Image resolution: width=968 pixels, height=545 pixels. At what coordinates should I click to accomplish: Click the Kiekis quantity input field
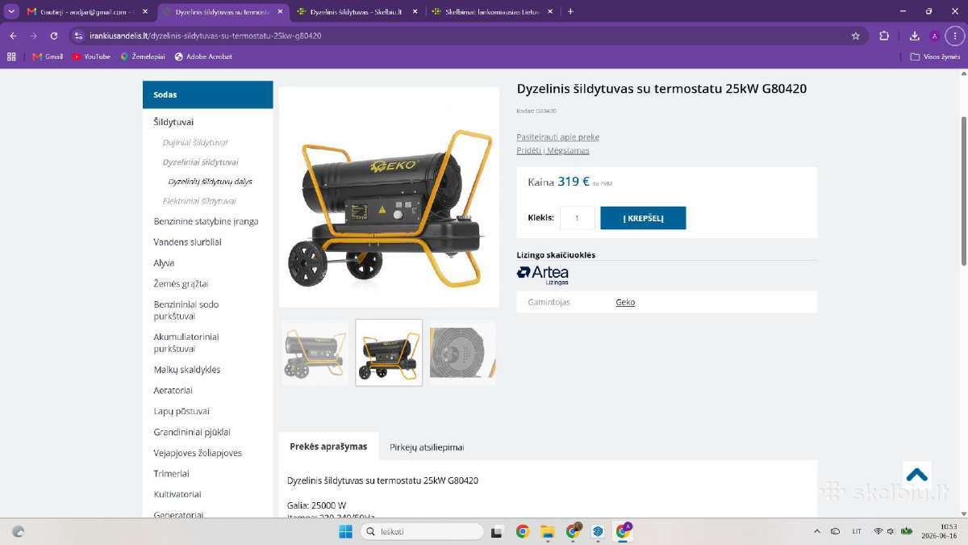point(577,218)
